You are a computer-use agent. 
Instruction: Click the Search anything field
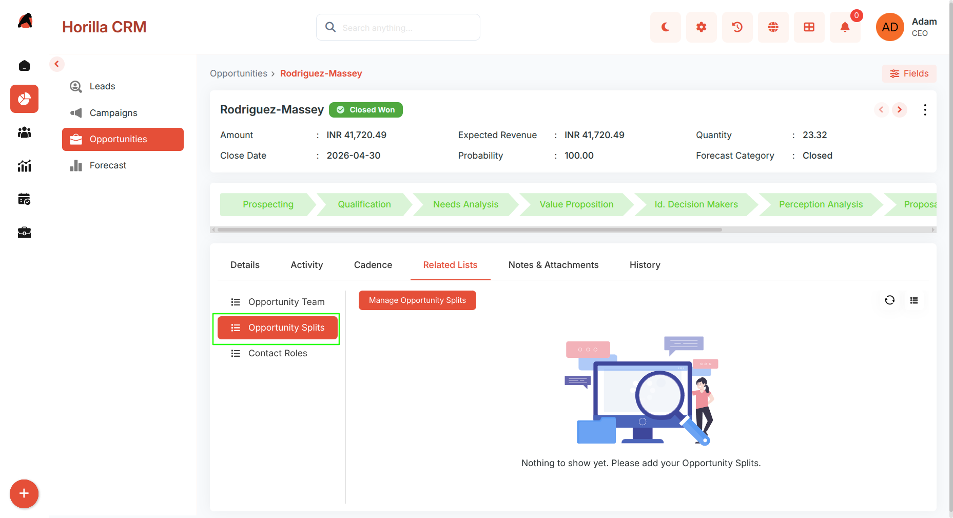point(398,27)
